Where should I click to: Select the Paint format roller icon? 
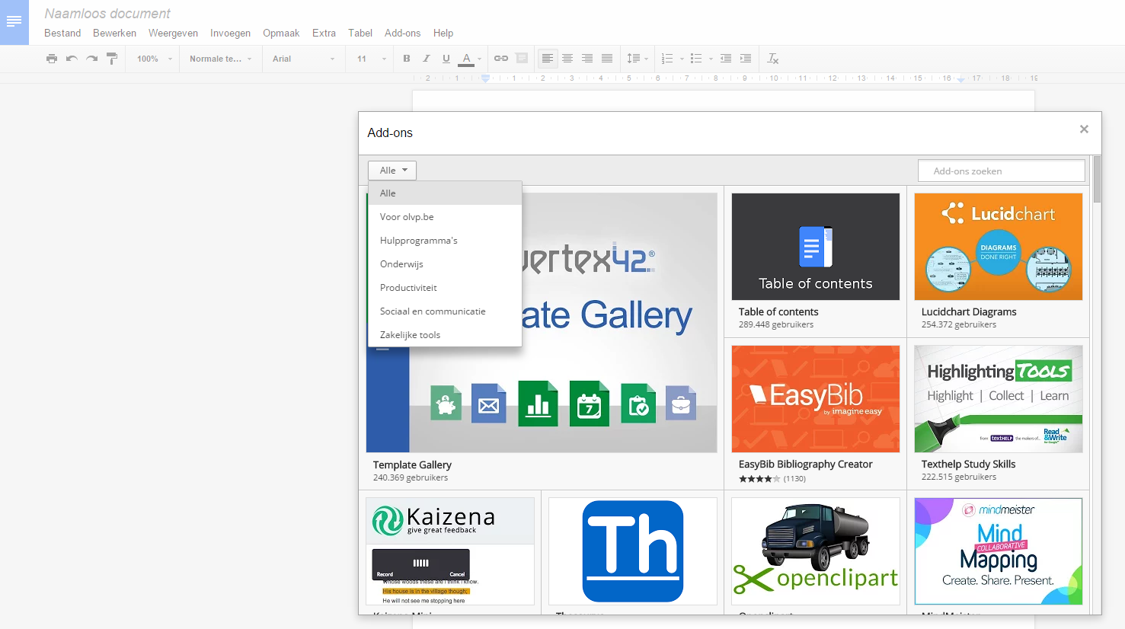(112, 59)
